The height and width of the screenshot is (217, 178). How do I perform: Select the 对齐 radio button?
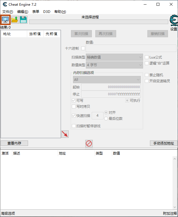106,113
